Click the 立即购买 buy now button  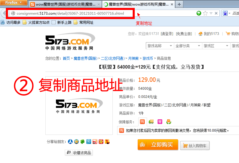tap(158, 145)
